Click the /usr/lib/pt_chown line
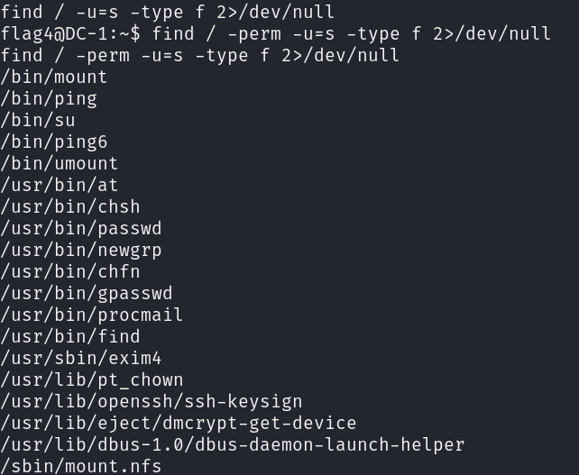Image resolution: width=579 pixels, height=475 pixels. [92, 380]
